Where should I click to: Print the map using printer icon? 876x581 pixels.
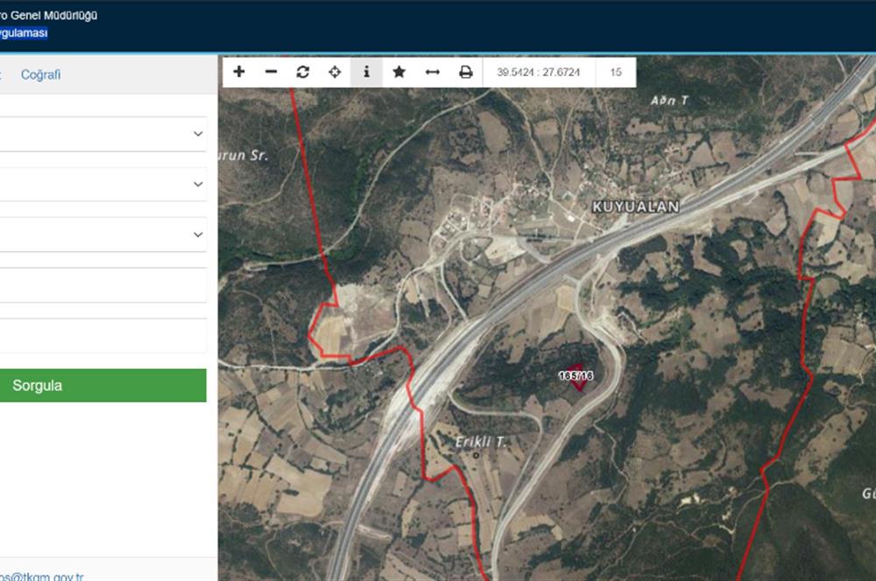(x=465, y=72)
